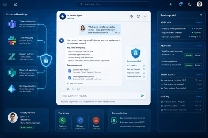Select the IT Support access icon
Image resolution: width=208 pixels, height=138 pixels.
pyautogui.click(x=81, y=120)
